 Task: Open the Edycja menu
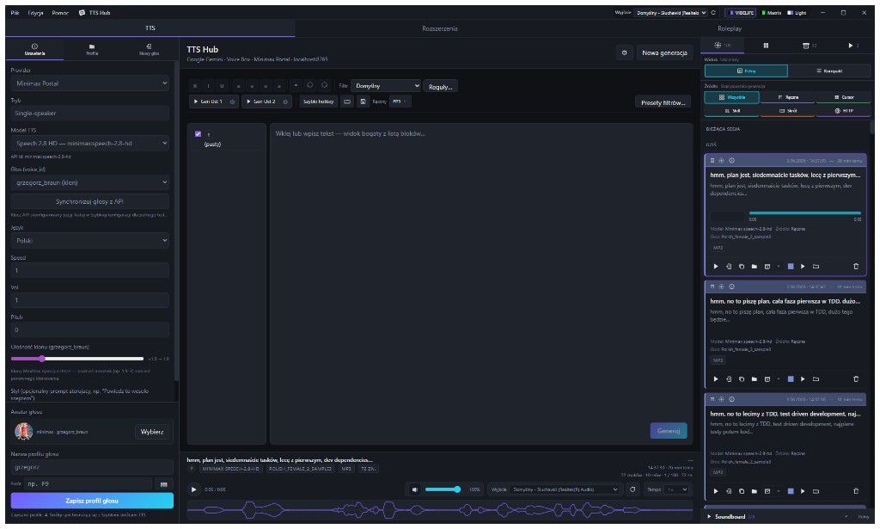tap(35, 12)
